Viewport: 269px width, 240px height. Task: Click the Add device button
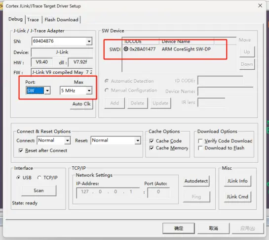115,103
